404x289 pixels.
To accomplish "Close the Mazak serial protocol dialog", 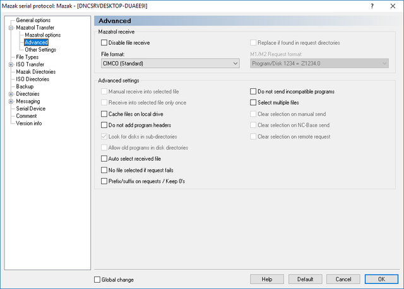I will coord(393,6).
